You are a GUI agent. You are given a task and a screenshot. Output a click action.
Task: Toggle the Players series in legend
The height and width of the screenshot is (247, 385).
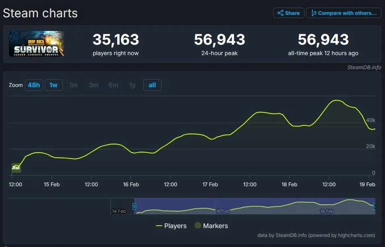click(171, 226)
